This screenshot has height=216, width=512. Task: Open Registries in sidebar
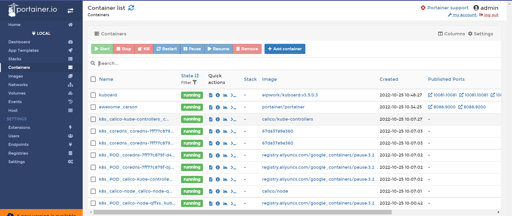41,153
